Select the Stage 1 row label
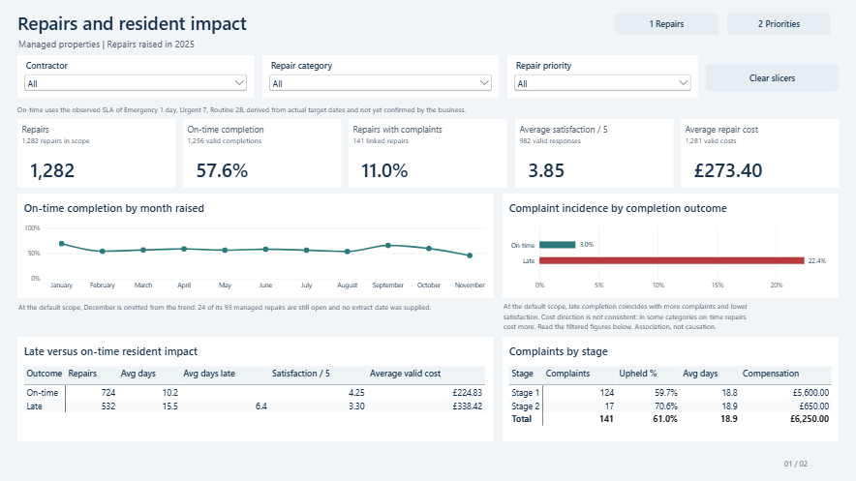This screenshot has height=481, width=856. pyautogui.click(x=525, y=393)
